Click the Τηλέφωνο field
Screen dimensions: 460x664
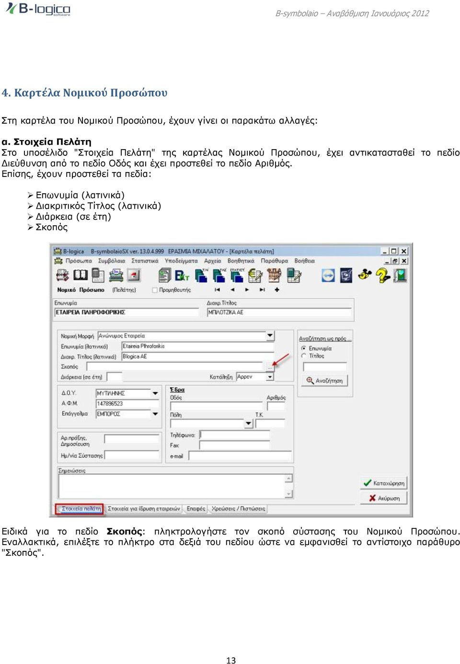click(x=234, y=435)
